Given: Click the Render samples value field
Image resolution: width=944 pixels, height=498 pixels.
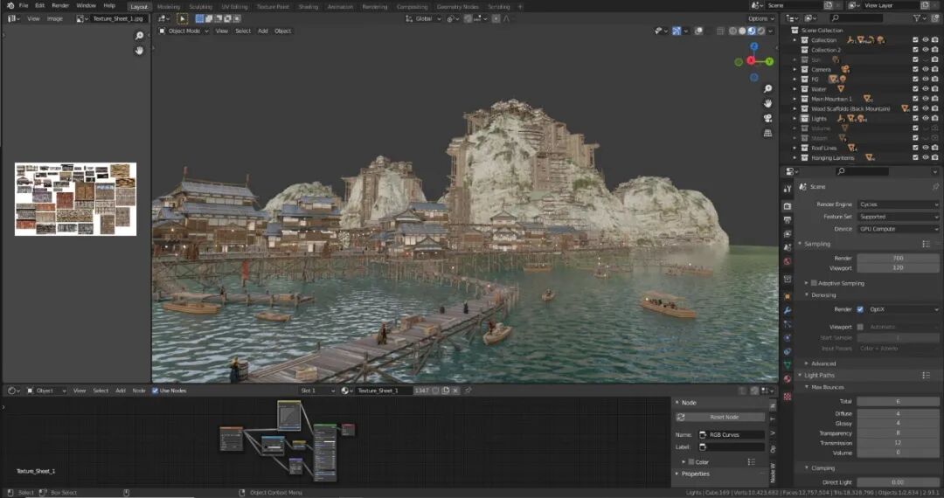Looking at the screenshot, I should 898,258.
